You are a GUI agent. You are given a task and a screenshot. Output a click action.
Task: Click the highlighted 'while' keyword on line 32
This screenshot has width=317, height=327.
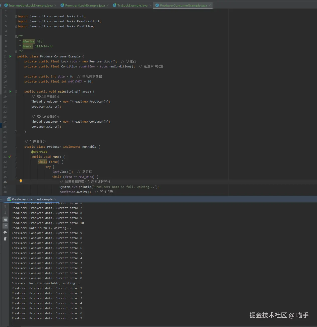pyautogui.click(x=43, y=162)
